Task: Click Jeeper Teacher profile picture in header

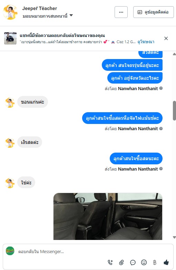Action: (10, 12)
